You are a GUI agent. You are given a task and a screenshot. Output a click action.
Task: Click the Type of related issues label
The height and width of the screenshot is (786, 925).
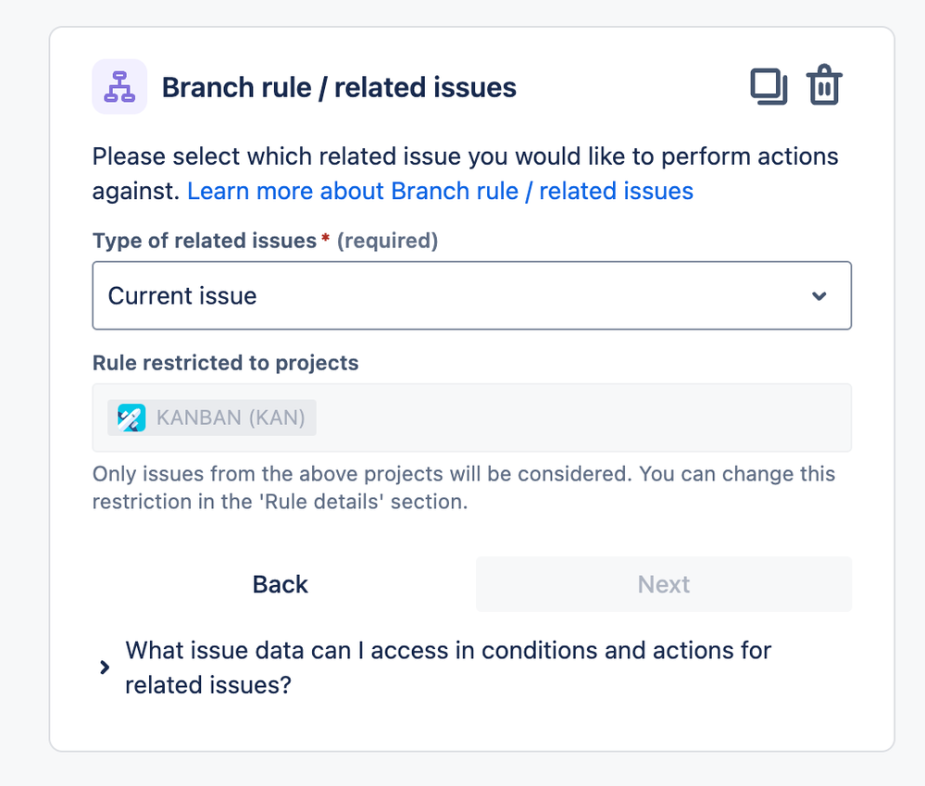[x=205, y=241]
